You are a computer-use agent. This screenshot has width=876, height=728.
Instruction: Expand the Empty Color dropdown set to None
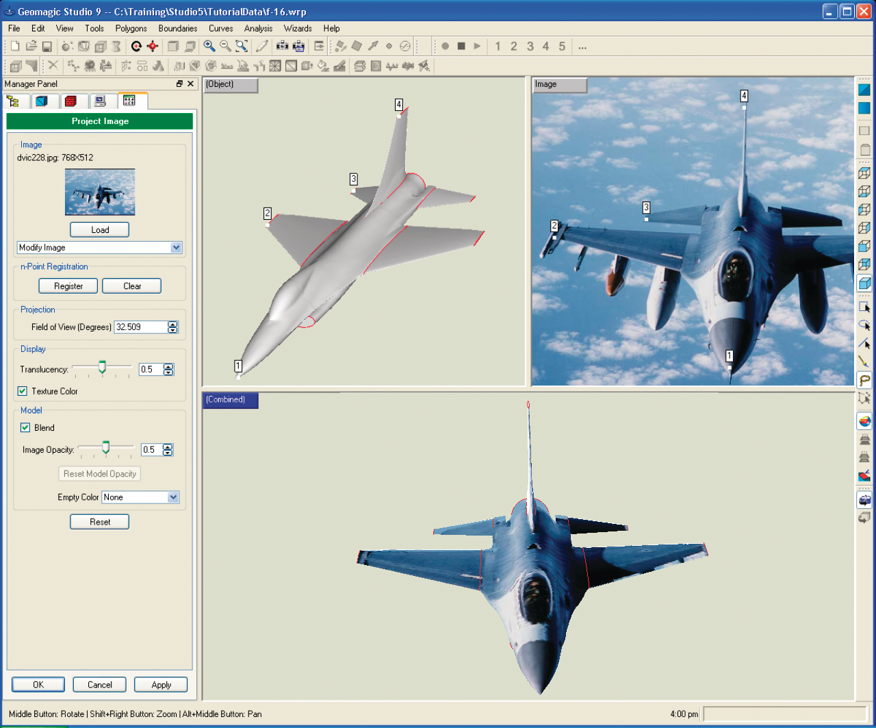click(x=174, y=497)
